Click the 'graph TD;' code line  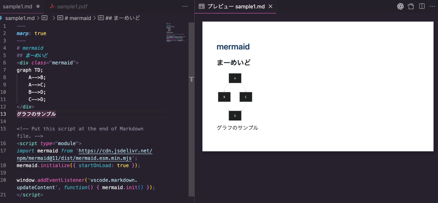coord(30,70)
